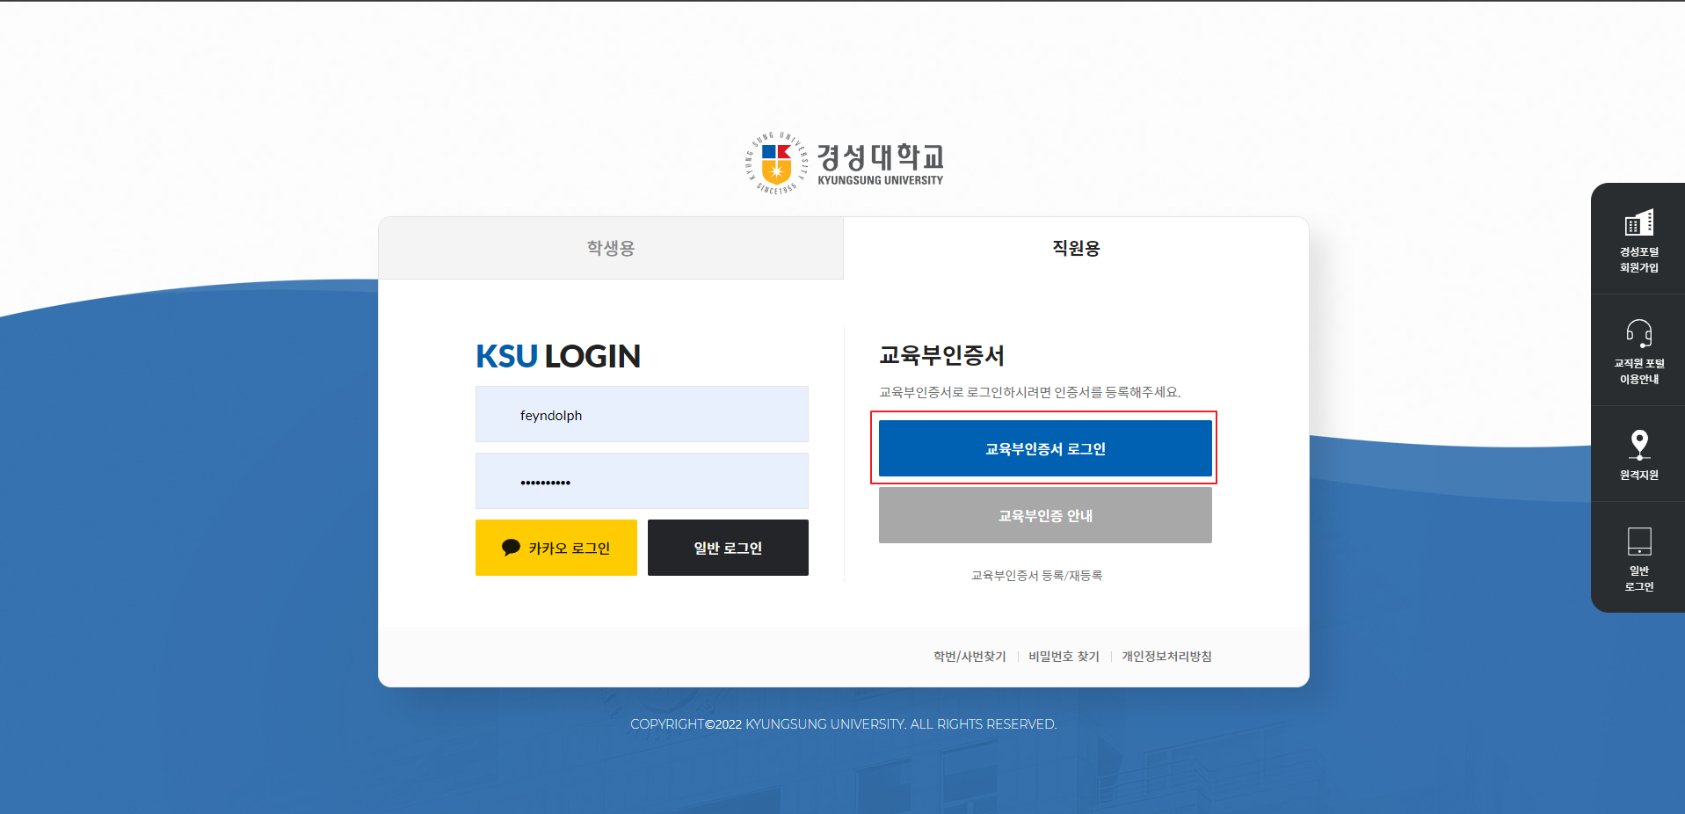Open the 개인정보처리방침 link
The width and height of the screenshot is (1685, 814).
pyautogui.click(x=1166, y=657)
